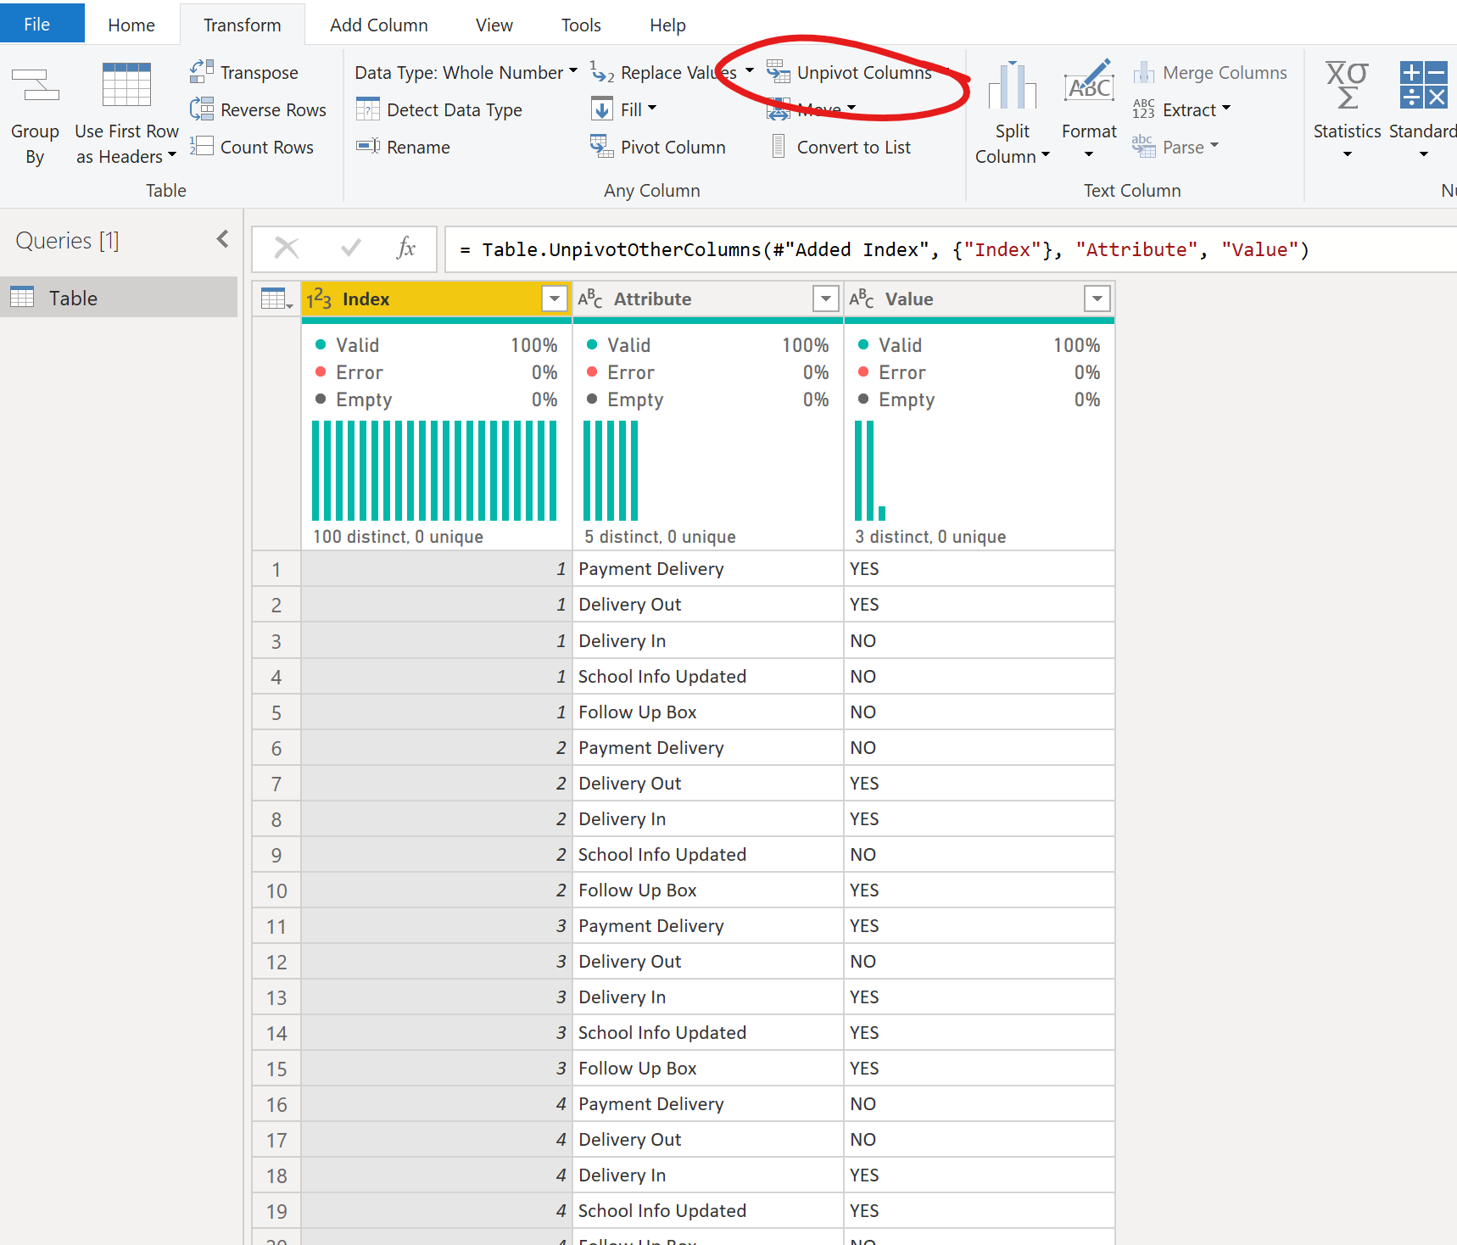The height and width of the screenshot is (1245, 1457).
Task: Click the Reverse Rows icon
Action: coord(201,109)
